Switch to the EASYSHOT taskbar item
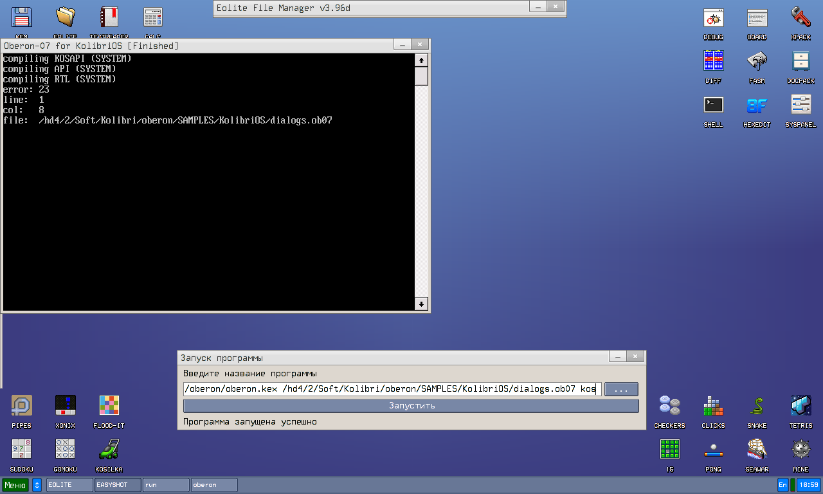Viewport: 823px width, 494px height. pyautogui.click(x=118, y=485)
